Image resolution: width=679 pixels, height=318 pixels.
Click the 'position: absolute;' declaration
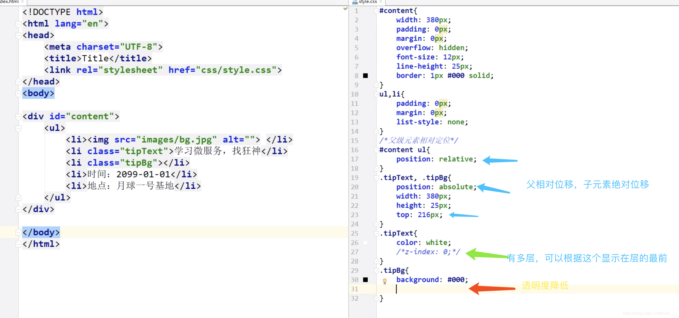click(x=436, y=187)
